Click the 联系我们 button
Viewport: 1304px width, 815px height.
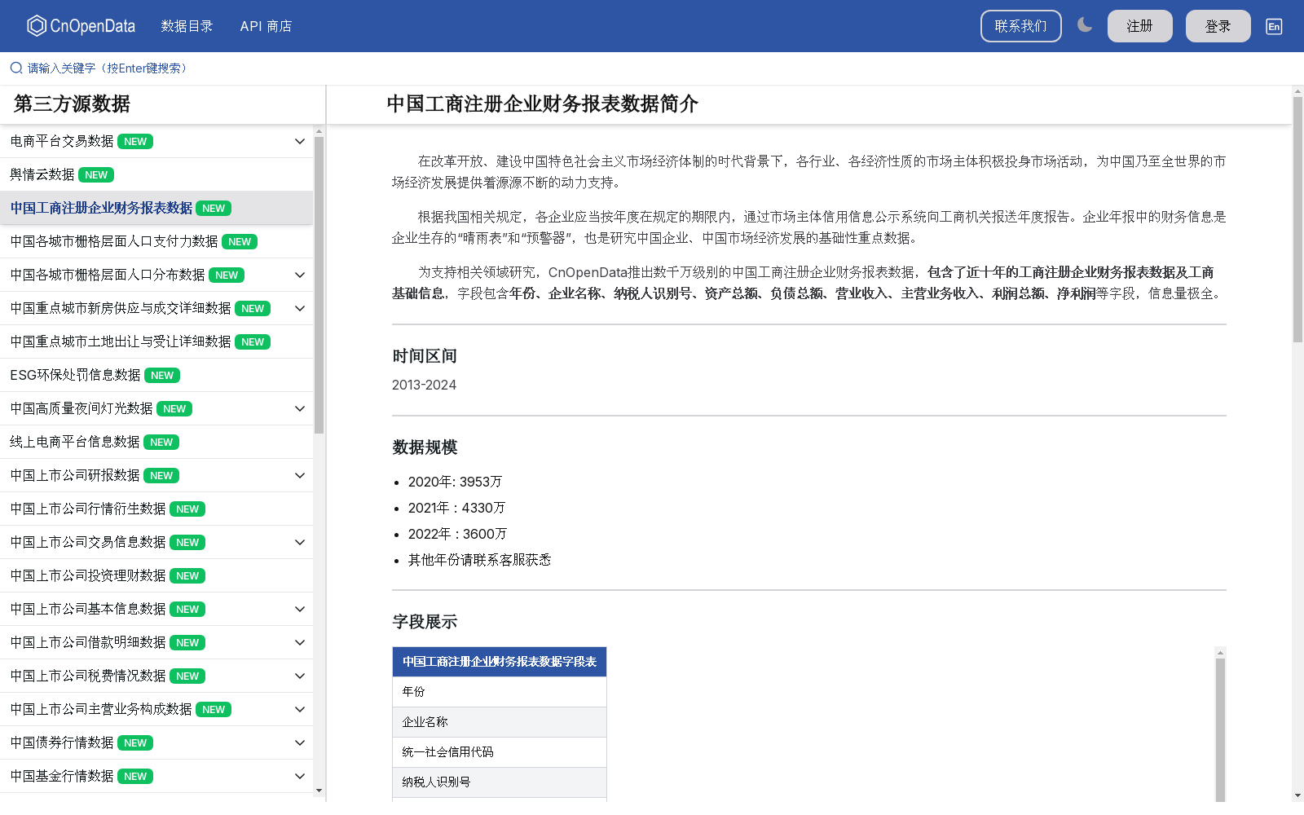pyautogui.click(x=1020, y=26)
